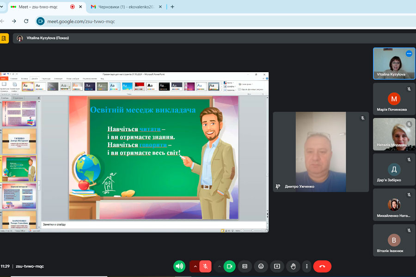Raise hand in the meeting

[x=293, y=266]
